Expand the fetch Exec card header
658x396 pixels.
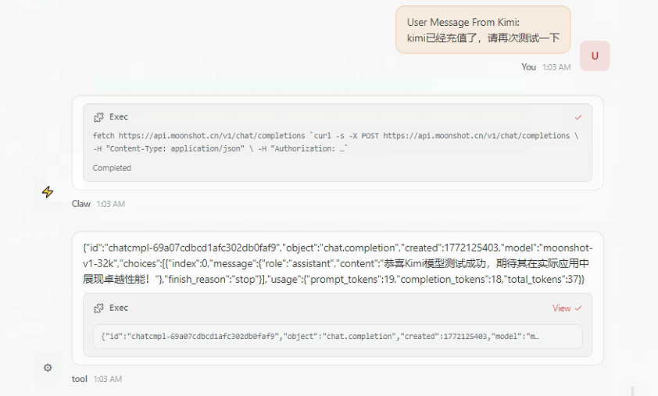338,117
